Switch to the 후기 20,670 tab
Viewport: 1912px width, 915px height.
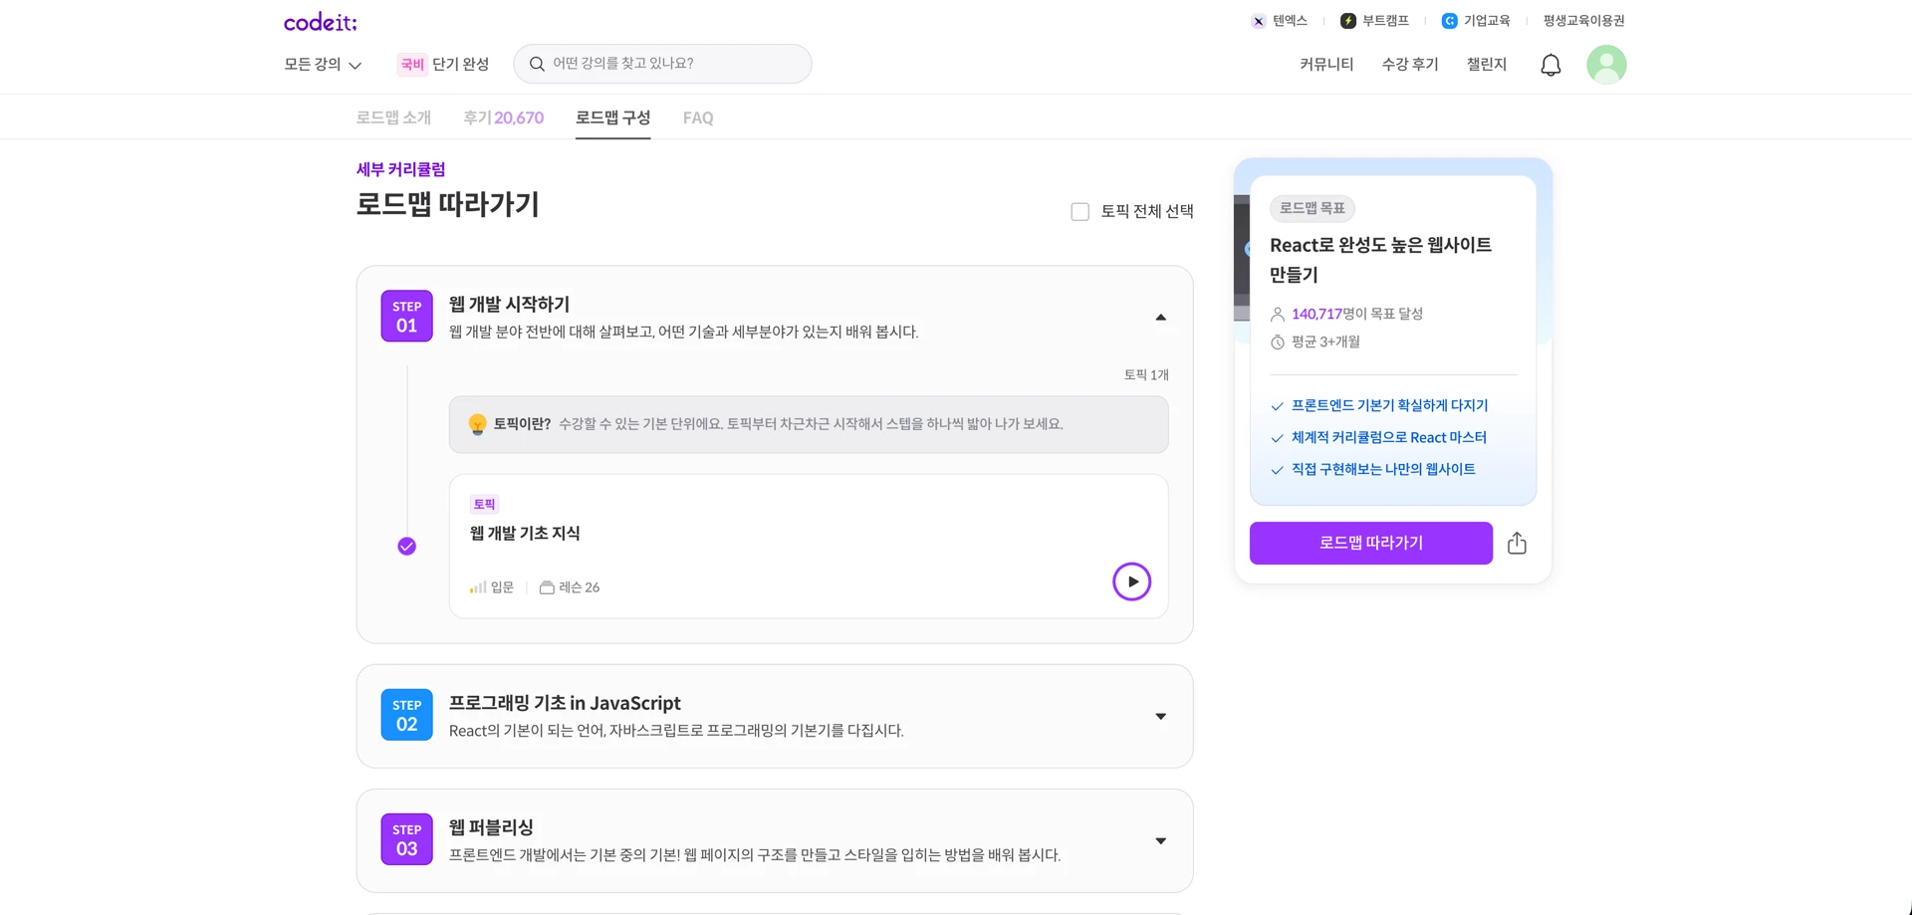(503, 117)
